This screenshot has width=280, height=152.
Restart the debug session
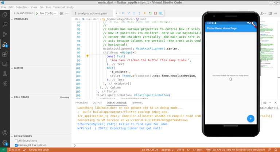pyautogui.click(x=150, y=13)
